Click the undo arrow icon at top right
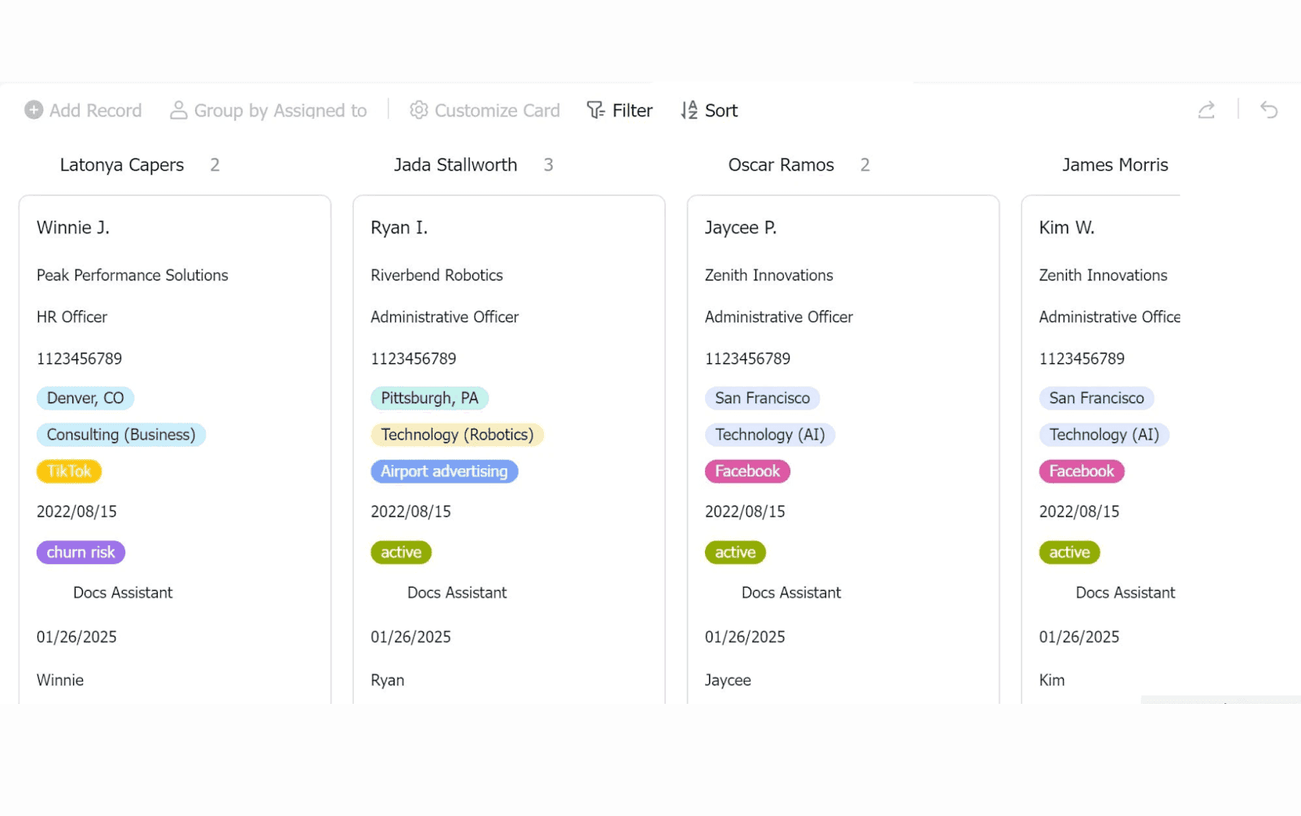Viewport: 1301px width, 816px height. (x=1268, y=110)
